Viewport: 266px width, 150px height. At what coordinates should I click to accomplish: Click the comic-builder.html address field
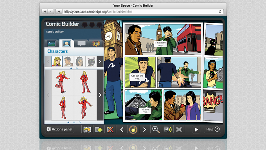click(x=143, y=11)
